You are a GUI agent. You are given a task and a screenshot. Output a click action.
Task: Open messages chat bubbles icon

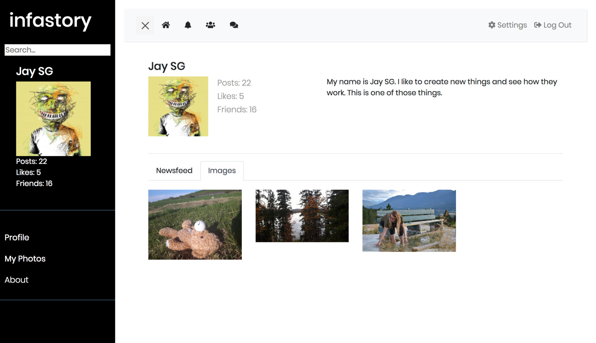[234, 25]
